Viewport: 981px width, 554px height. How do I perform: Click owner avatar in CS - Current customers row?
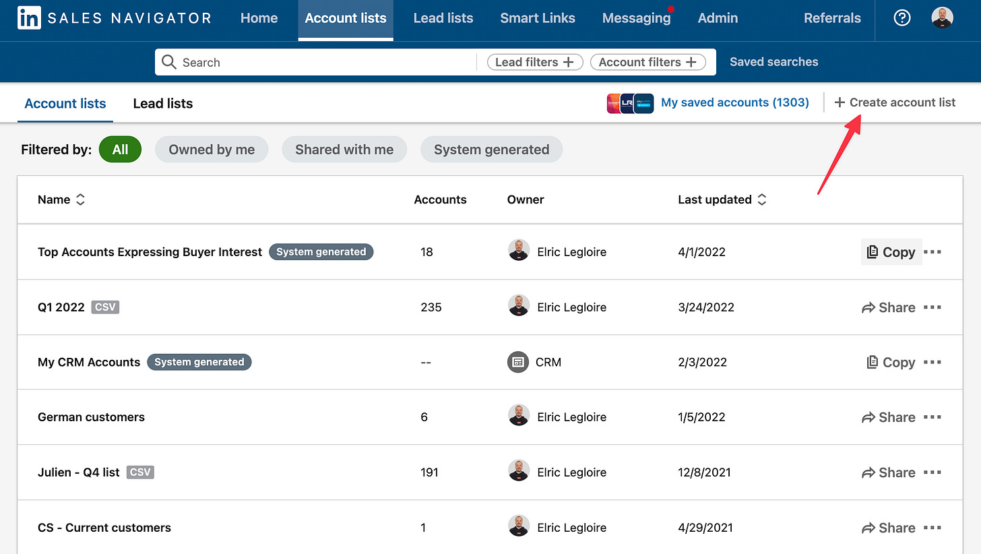518,527
